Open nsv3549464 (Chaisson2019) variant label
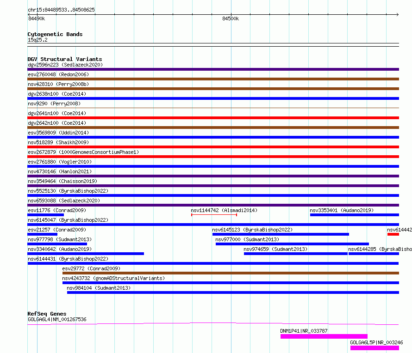Image resolution: width=412 pixels, height=353 pixels. click(x=62, y=181)
